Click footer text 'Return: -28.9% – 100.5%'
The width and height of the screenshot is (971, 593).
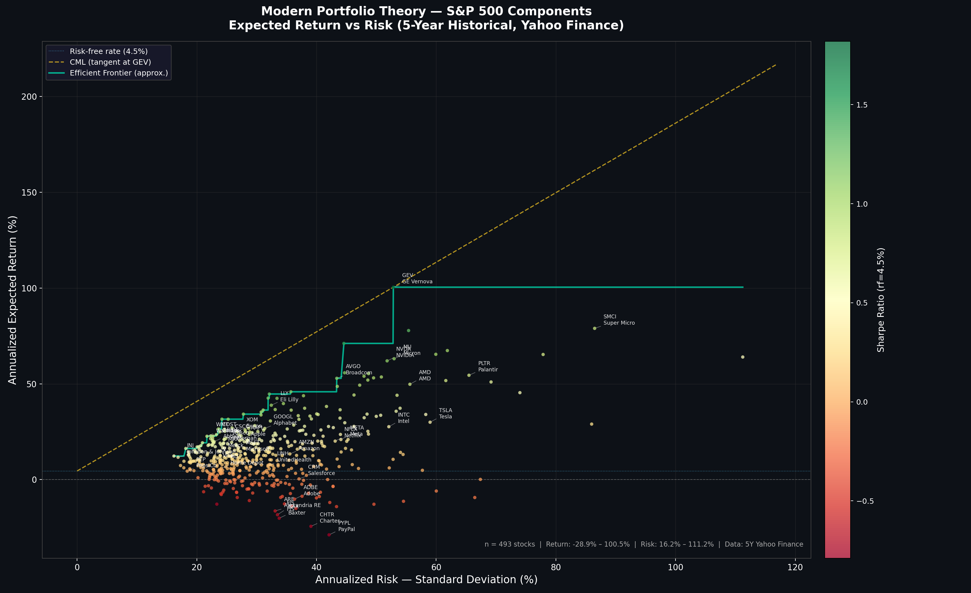click(588, 544)
